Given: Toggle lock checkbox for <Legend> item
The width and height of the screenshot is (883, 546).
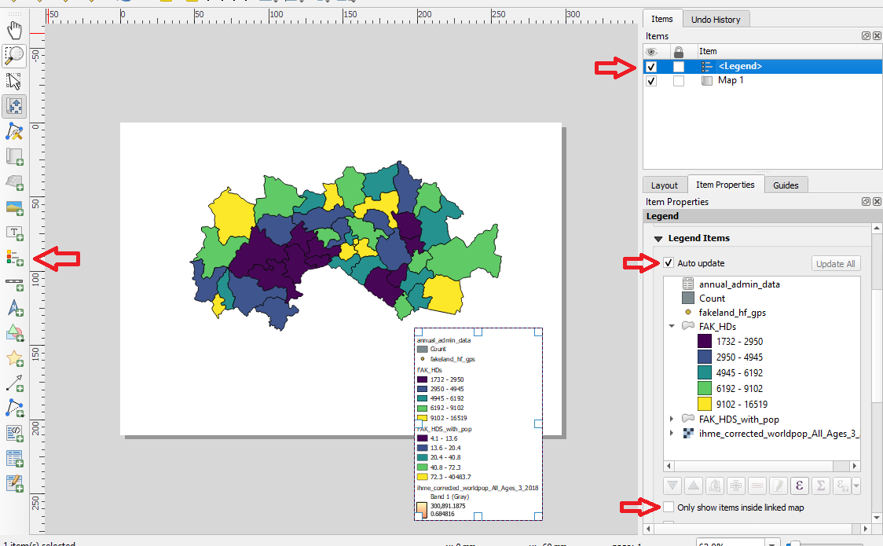Looking at the screenshot, I should (679, 67).
